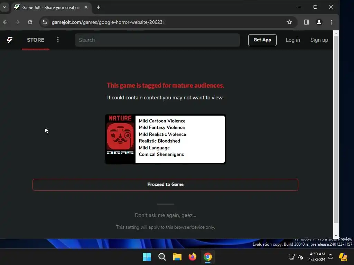This screenshot has width=354, height=265.
Task: Close the Chrome window
Action: point(331,7)
